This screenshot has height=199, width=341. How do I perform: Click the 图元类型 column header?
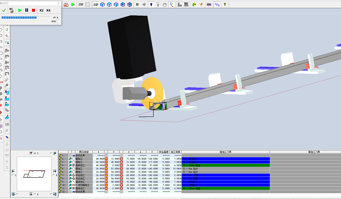coord(84,152)
